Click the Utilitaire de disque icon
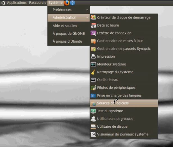Screen dimensions: 173x147 pyautogui.click(x=93, y=127)
